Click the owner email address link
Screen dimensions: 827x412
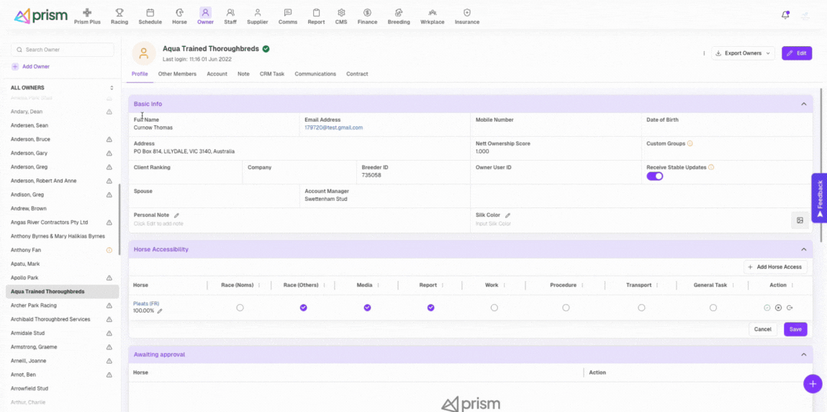coord(333,127)
